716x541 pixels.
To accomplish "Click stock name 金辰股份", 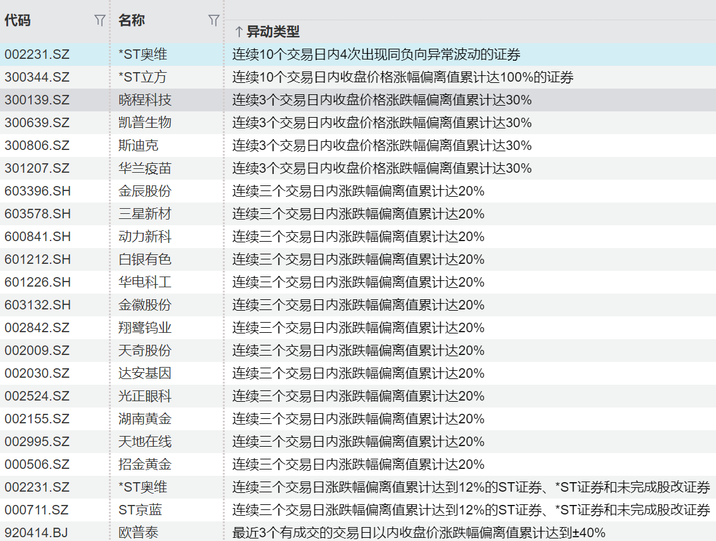I will coord(145,191).
